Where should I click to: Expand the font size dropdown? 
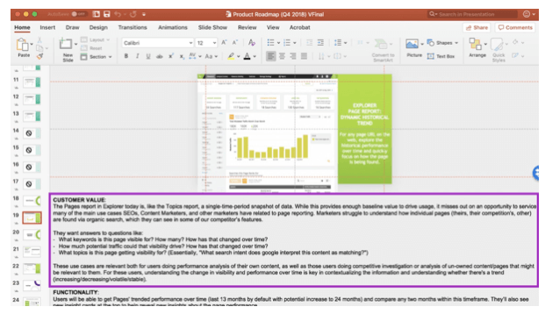pyautogui.click(x=214, y=43)
